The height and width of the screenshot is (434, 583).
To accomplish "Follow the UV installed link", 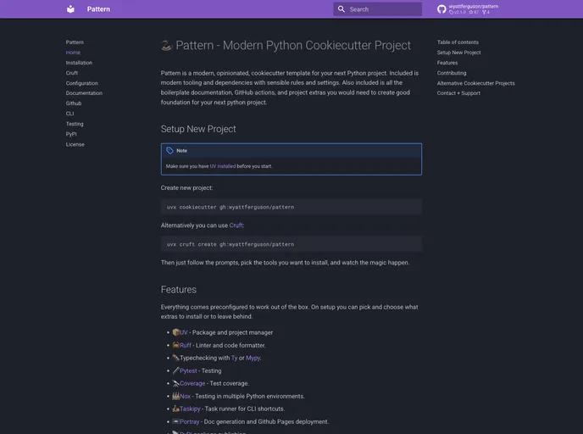I will 223,166.
